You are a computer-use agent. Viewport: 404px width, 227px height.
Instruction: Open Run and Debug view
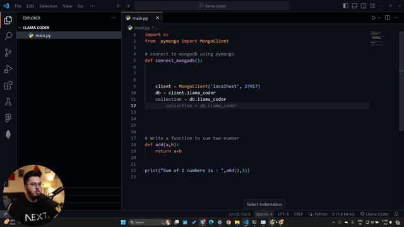(x=8, y=69)
